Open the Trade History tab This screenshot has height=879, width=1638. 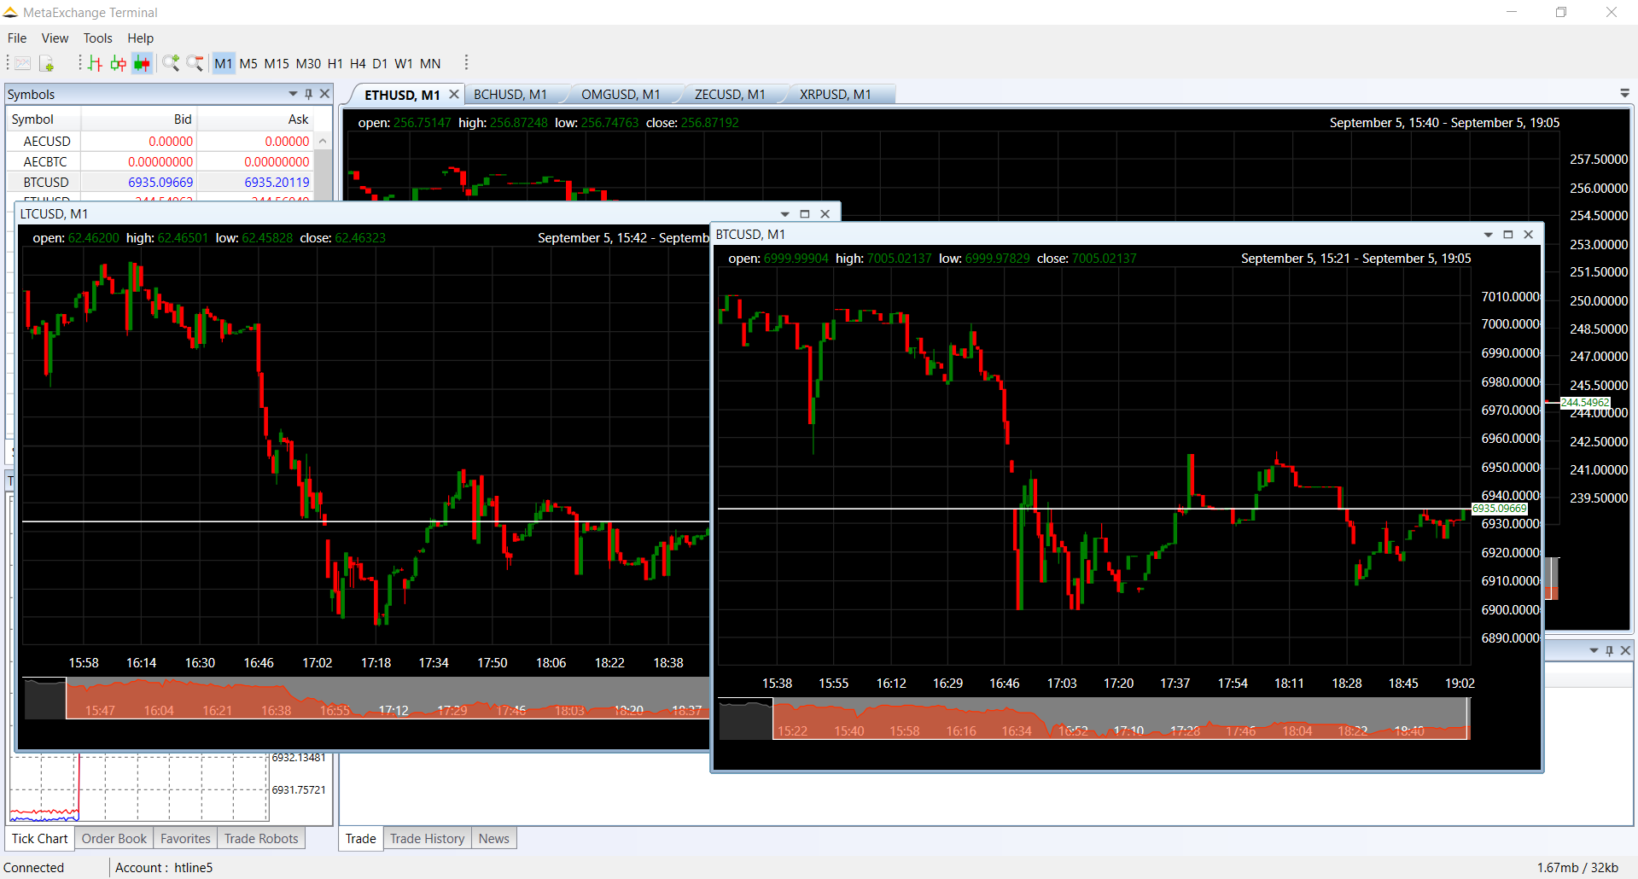click(427, 839)
